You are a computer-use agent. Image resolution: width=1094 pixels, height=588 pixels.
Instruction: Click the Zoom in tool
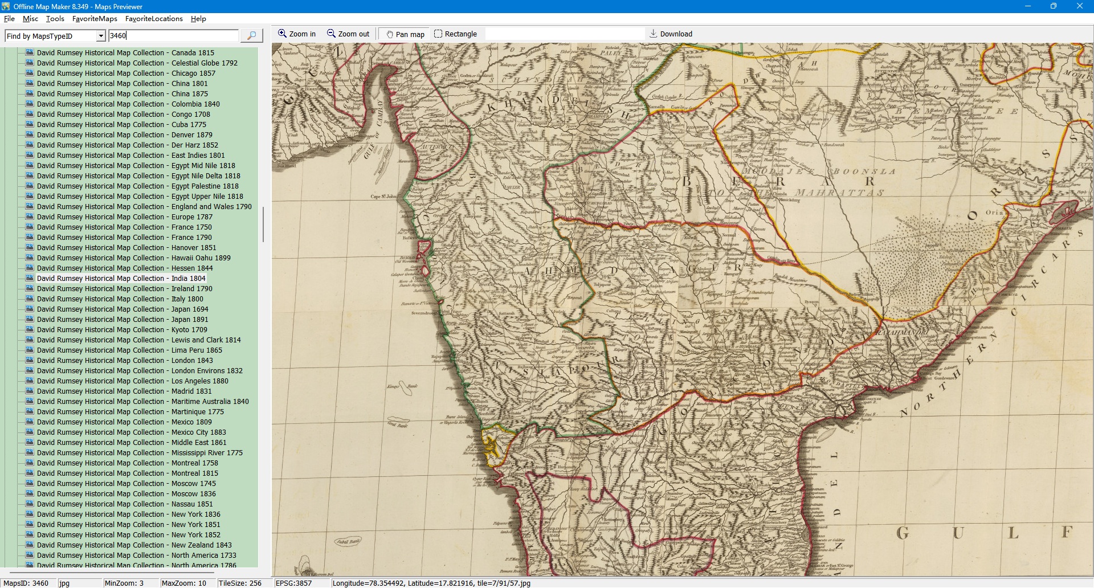click(x=297, y=34)
